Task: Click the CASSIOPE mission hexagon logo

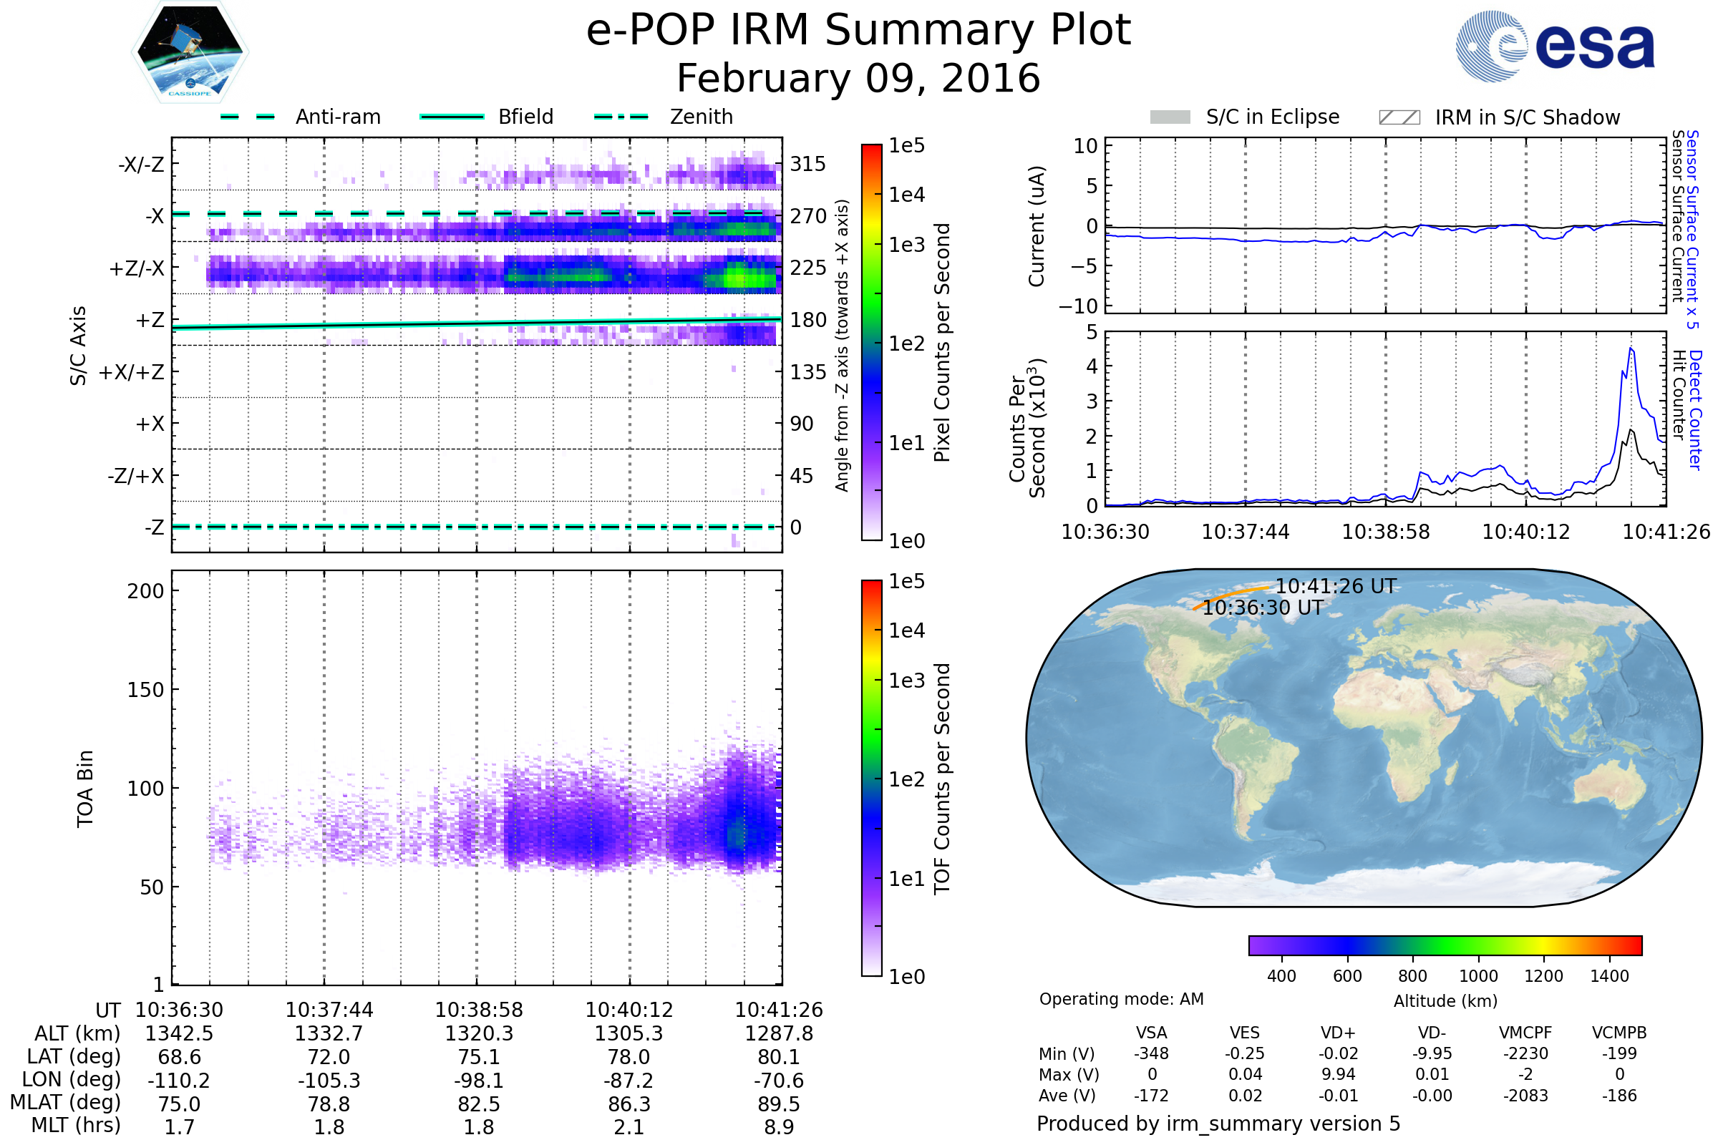Action: (190, 52)
